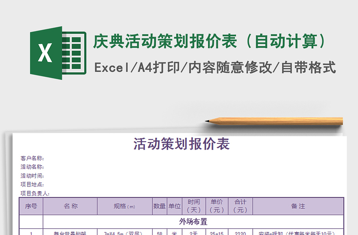358x235 pixels.
Task: Select the '项目负责人:' label
Action: click(x=35, y=193)
